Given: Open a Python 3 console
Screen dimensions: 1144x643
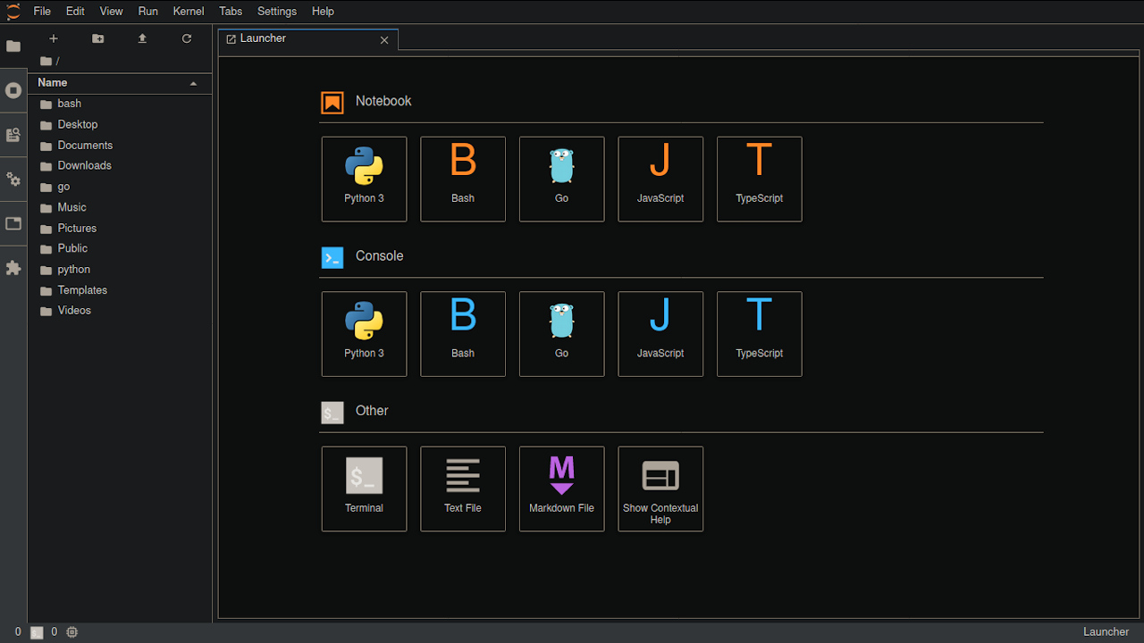Looking at the screenshot, I should (365, 334).
